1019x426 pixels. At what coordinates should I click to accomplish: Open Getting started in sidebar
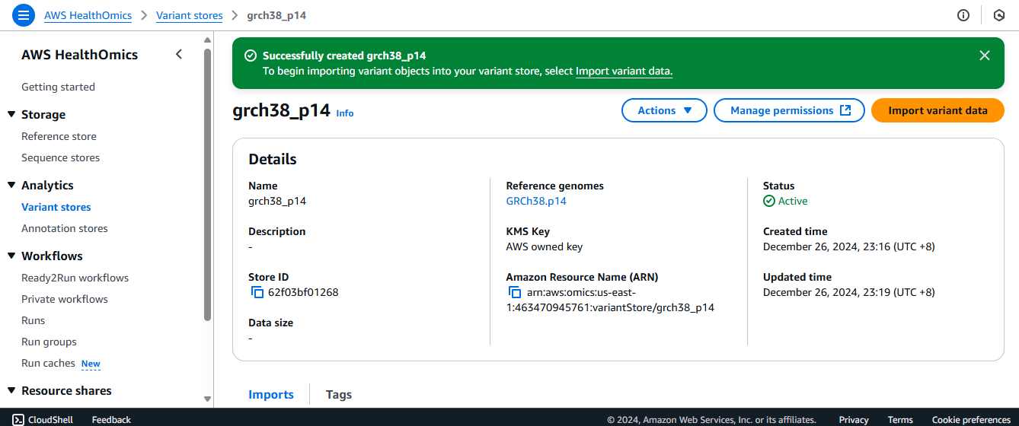58,87
